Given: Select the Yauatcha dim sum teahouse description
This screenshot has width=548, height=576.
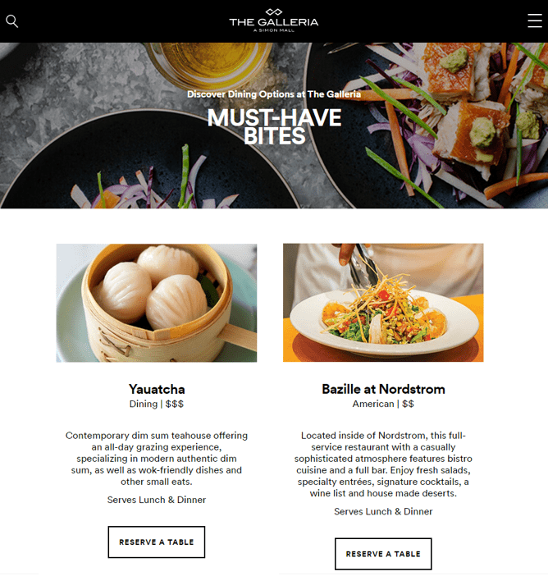Looking at the screenshot, I should pyautogui.click(x=157, y=459).
